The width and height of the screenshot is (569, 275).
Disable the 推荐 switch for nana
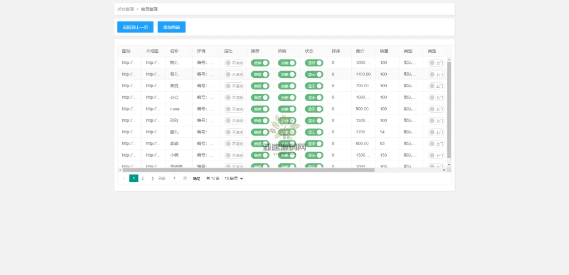click(x=260, y=109)
